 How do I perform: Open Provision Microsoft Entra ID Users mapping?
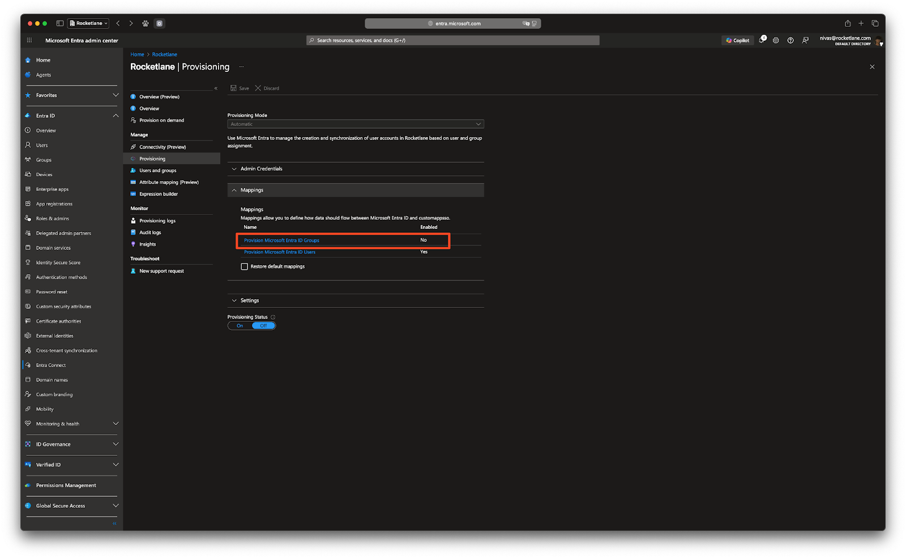pos(280,252)
